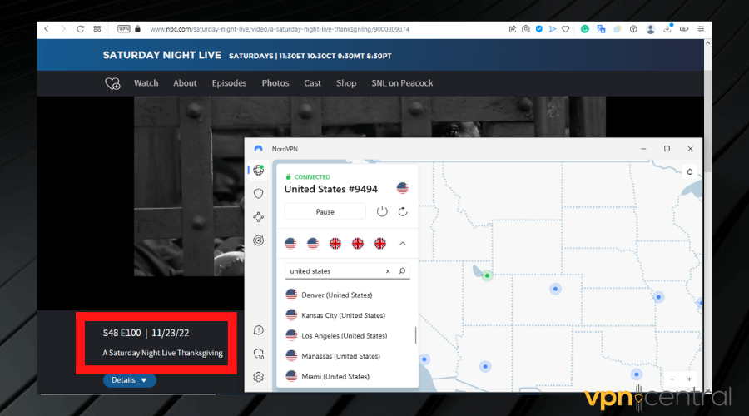Open NordVPN help chat icon

click(259, 330)
